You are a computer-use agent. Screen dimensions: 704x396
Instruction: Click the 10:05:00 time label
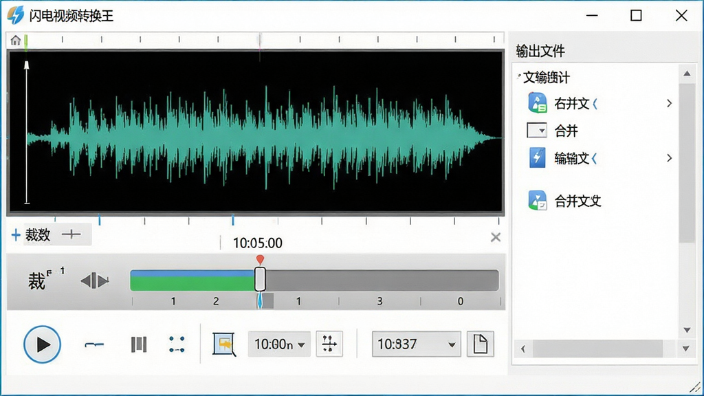(x=258, y=243)
